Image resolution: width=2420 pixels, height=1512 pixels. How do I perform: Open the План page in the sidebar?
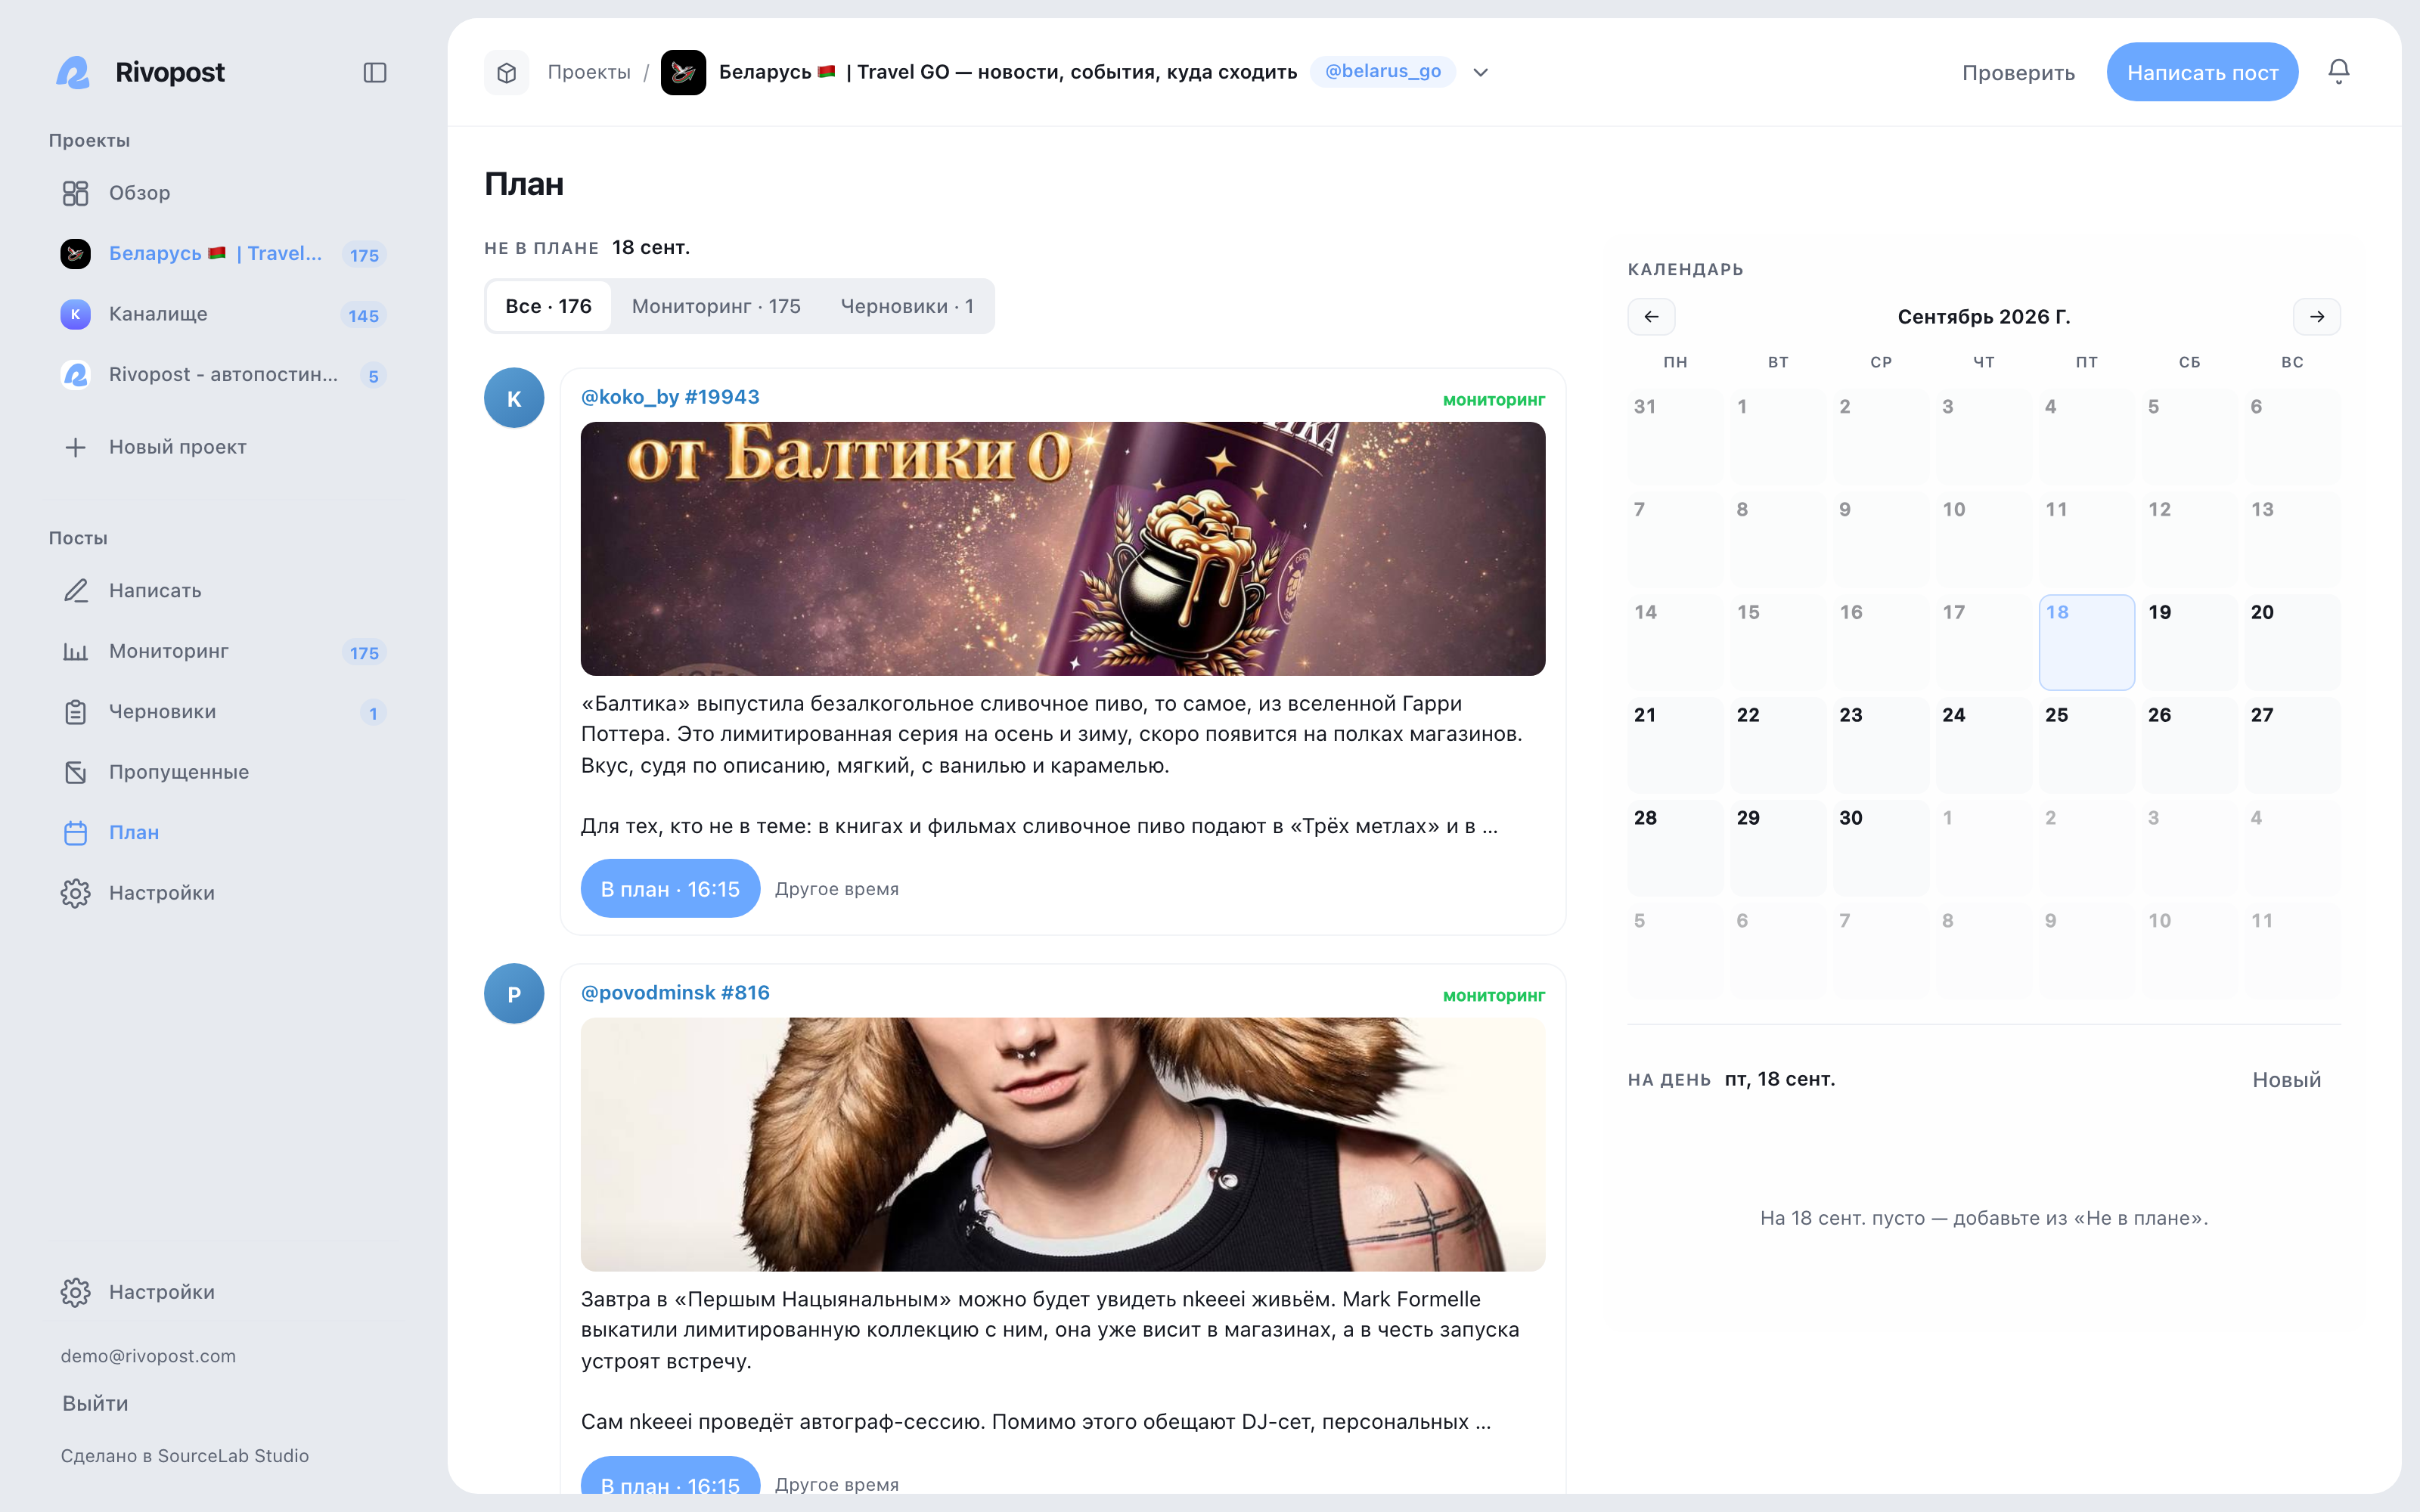(x=222, y=833)
